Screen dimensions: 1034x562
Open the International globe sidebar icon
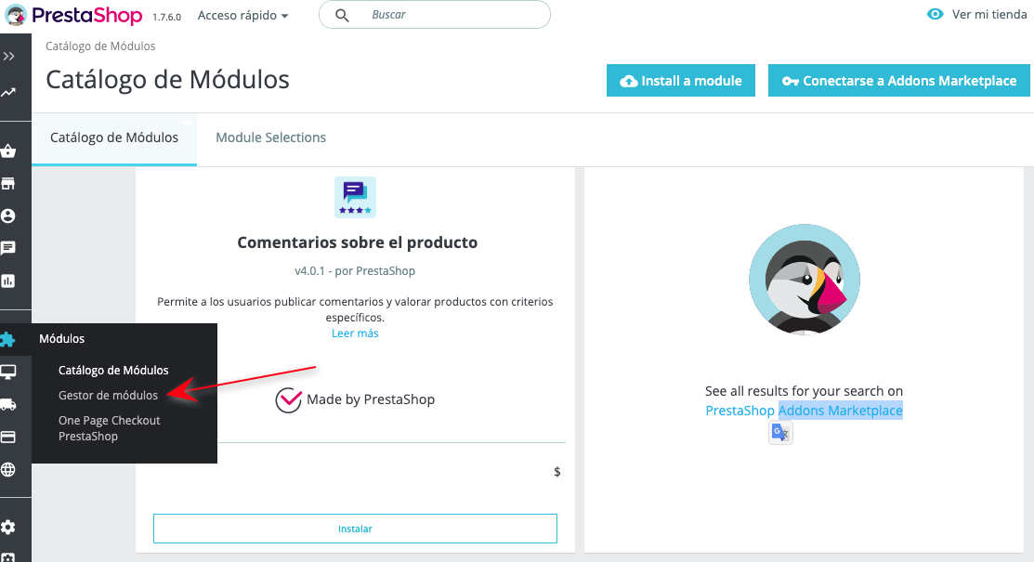[x=8, y=470]
